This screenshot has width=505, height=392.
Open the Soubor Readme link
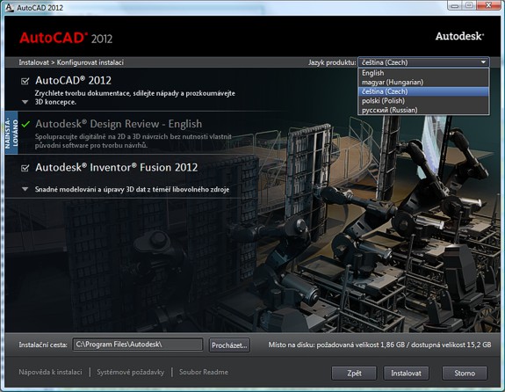point(204,372)
